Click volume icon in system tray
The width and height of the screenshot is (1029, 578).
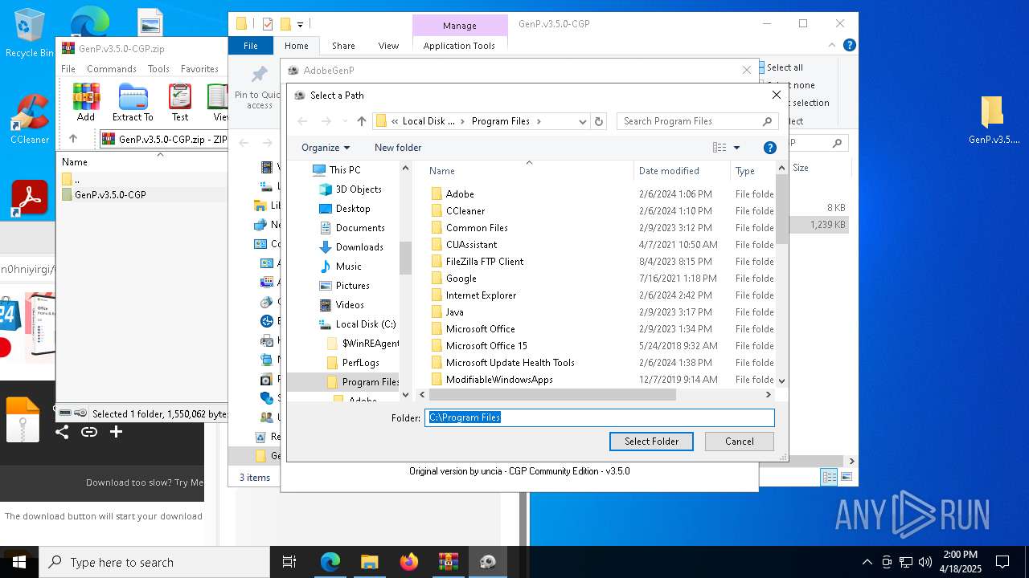925,562
